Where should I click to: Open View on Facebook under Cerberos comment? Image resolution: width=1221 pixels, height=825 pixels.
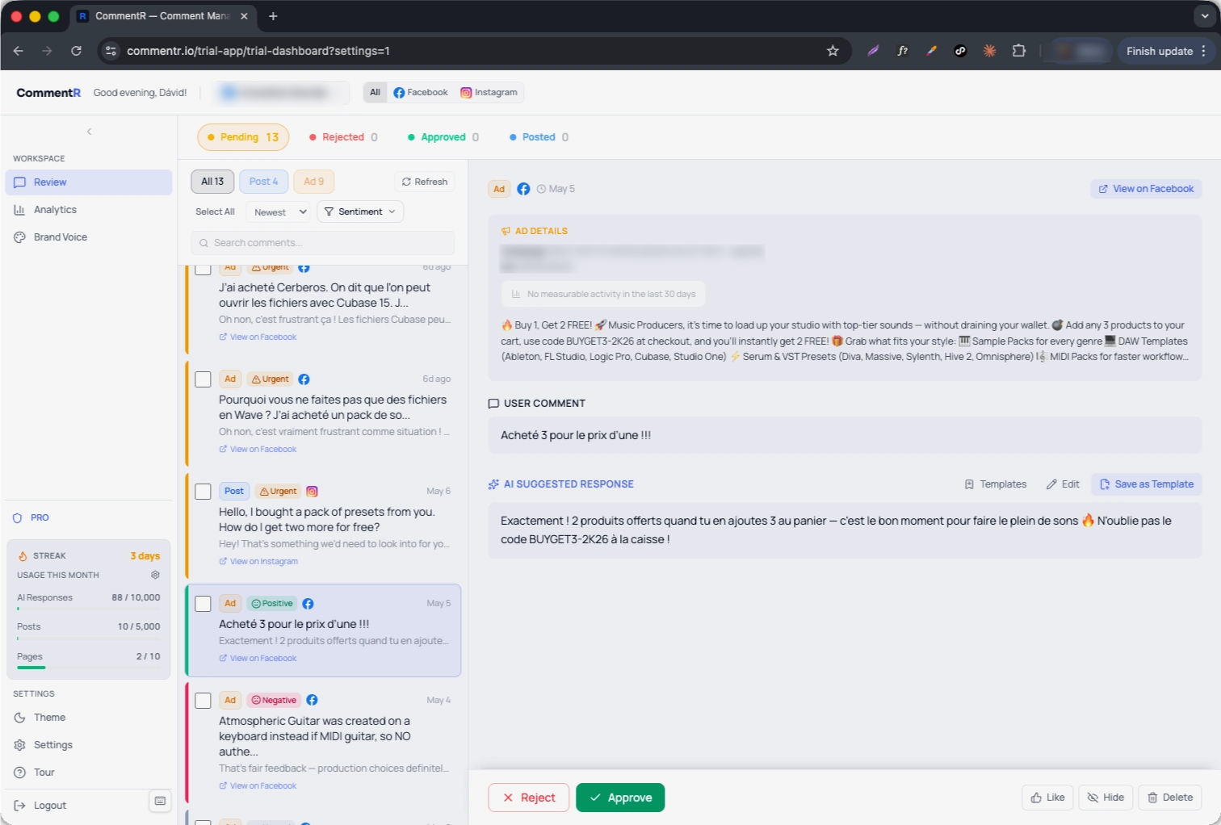point(258,337)
